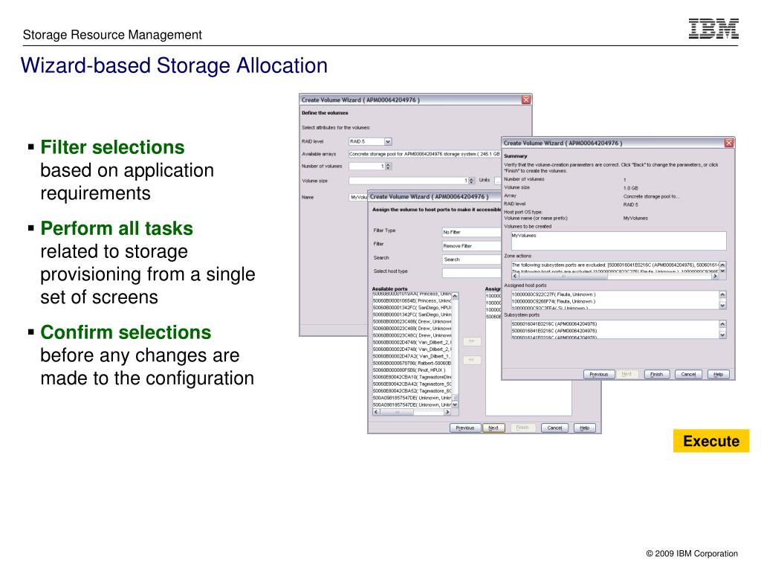761x571 pixels.
Task: Click scroll-up arrow of Available ports list
Action: click(455, 296)
